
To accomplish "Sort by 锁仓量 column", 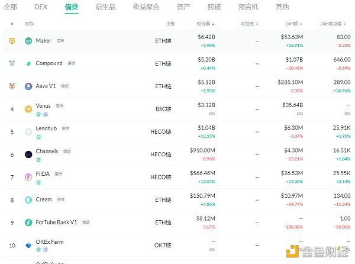I will [x=205, y=24].
